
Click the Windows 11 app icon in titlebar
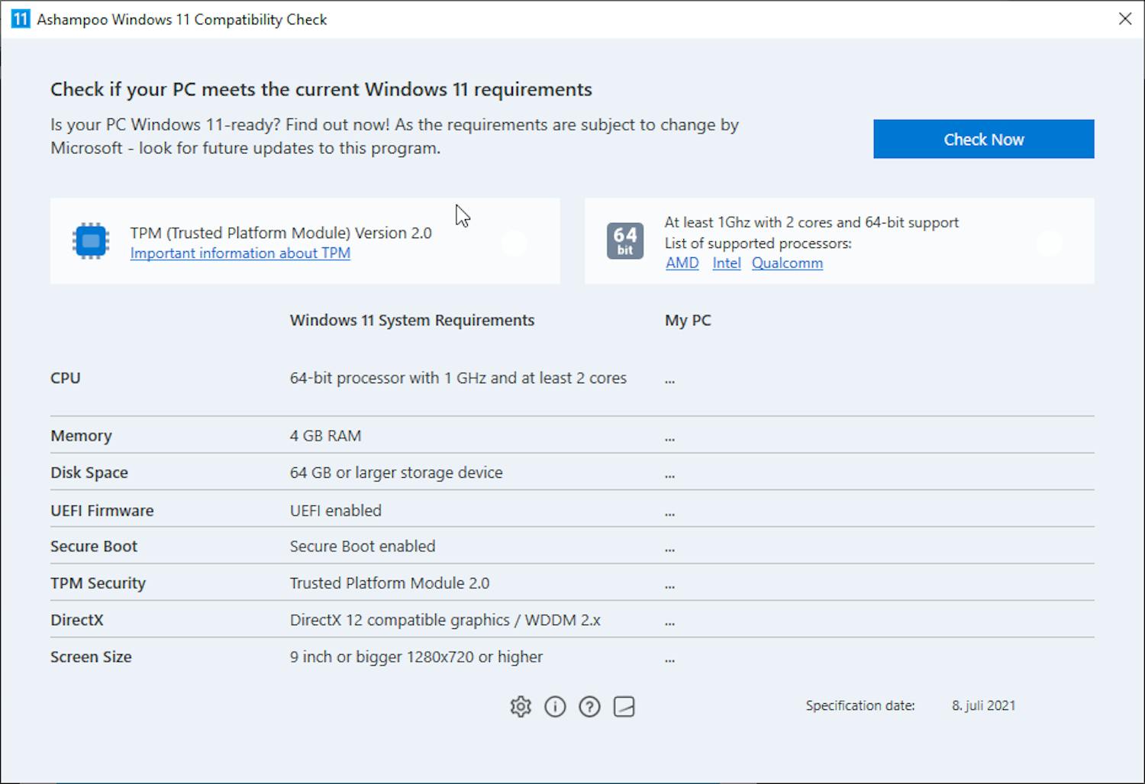click(20, 18)
